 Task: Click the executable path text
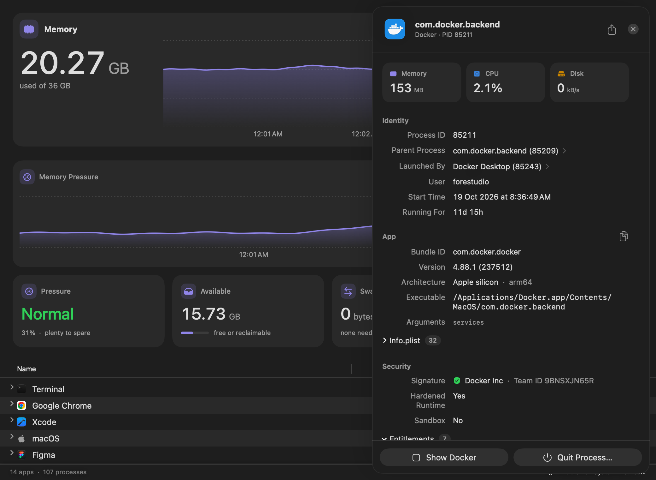tap(532, 302)
